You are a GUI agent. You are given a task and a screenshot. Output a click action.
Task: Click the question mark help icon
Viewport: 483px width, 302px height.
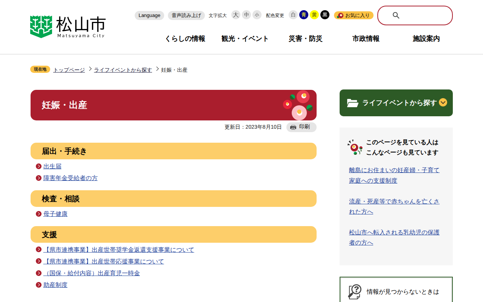[x=355, y=292]
